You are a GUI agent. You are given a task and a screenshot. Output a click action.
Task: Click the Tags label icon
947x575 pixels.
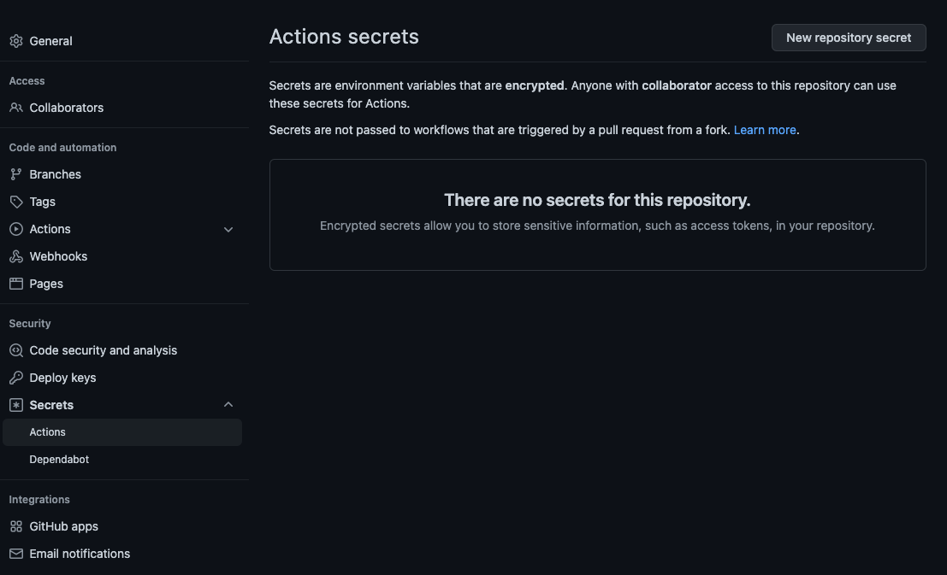[x=15, y=202]
